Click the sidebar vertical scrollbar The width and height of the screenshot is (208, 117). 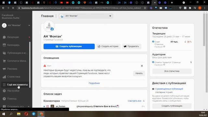coord(30,65)
